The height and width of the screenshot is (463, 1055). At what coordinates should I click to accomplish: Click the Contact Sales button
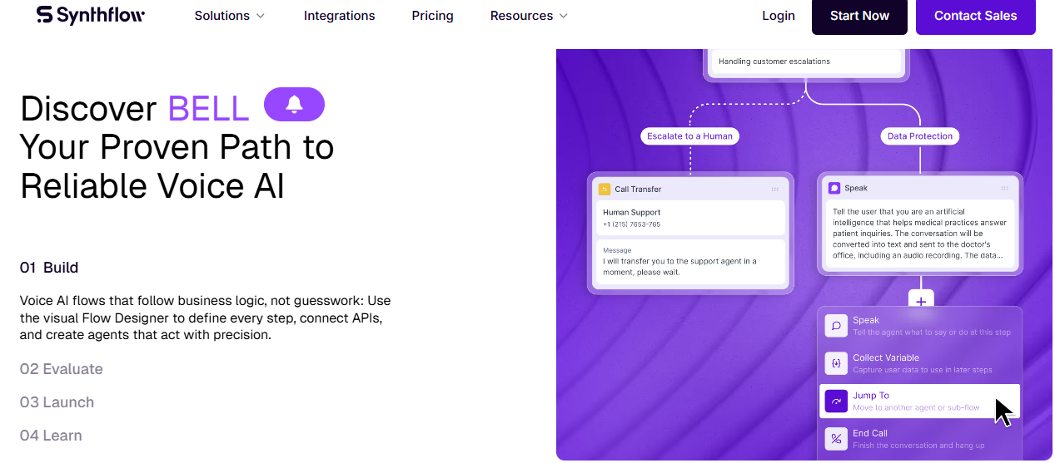pyautogui.click(x=976, y=16)
